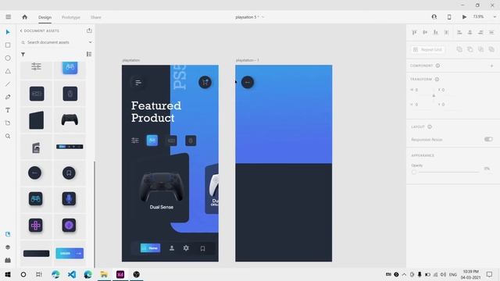Switch to the Share tab
This screenshot has width=500, height=281.
coord(95,17)
